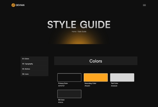Click the STYLE GUIDE page title

point(79,24)
